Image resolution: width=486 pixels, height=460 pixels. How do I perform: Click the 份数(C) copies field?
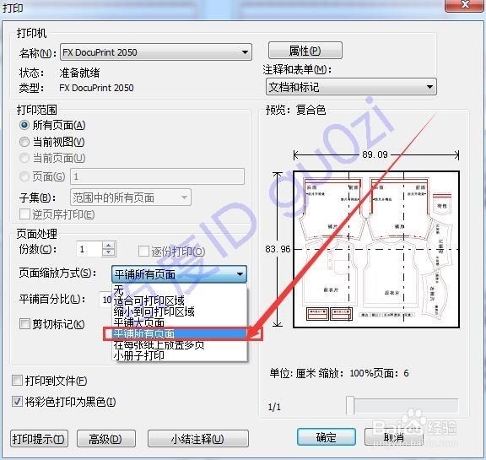(x=89, y=249)
